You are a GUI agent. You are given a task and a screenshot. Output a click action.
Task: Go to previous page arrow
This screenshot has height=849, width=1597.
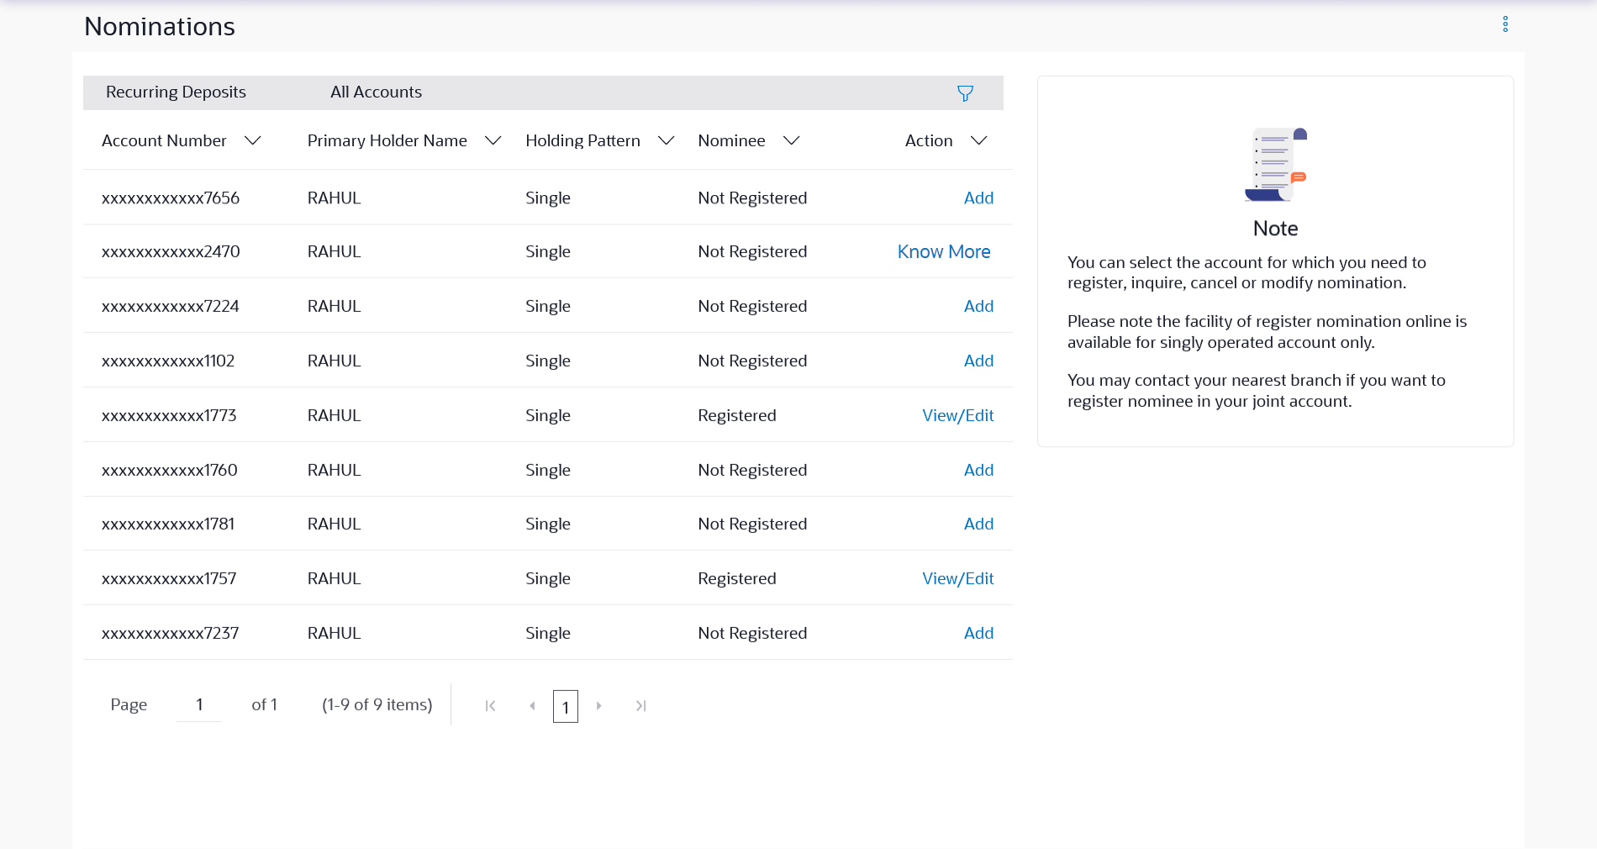click(532, 706)
